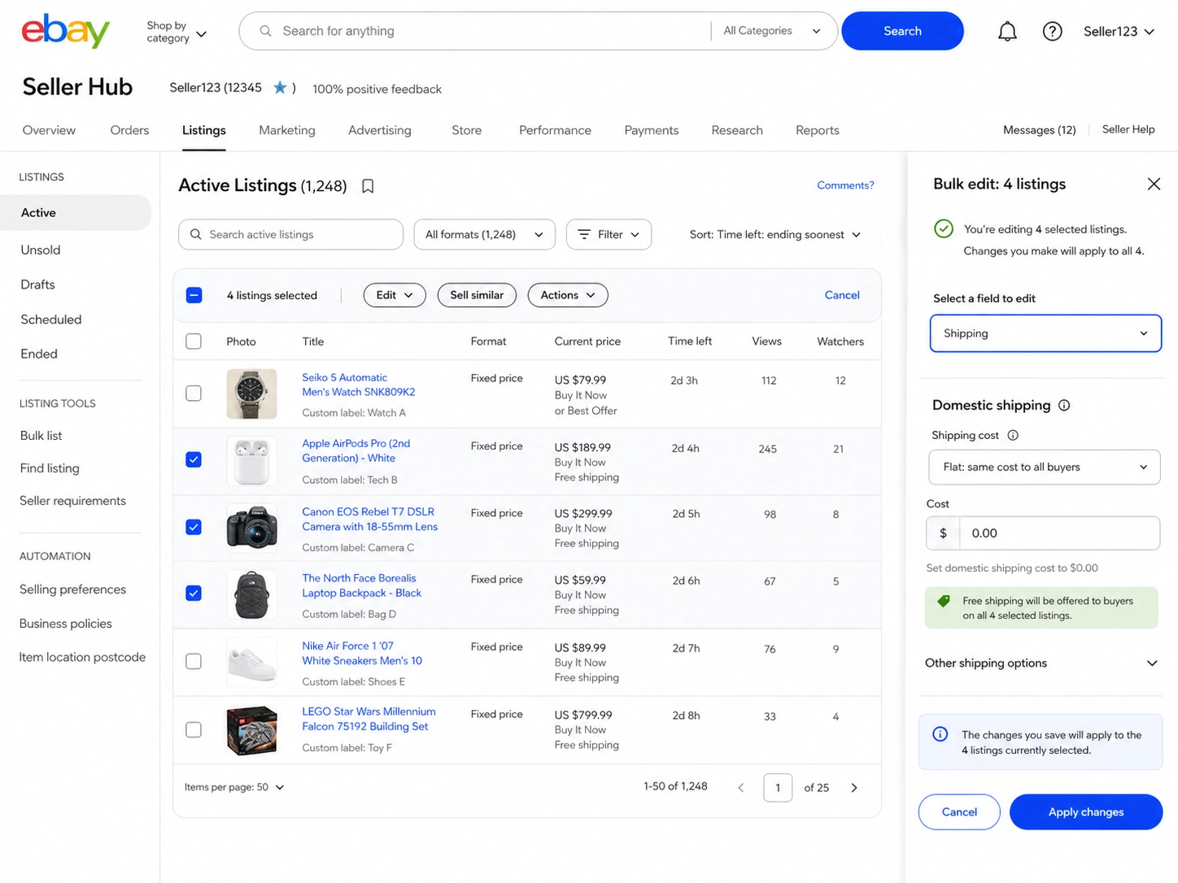The height and width of the screenshot is (883, 1178).
Task: Select the LEGO Star Wars listing checkbox
Action: (x=194, y=730)
